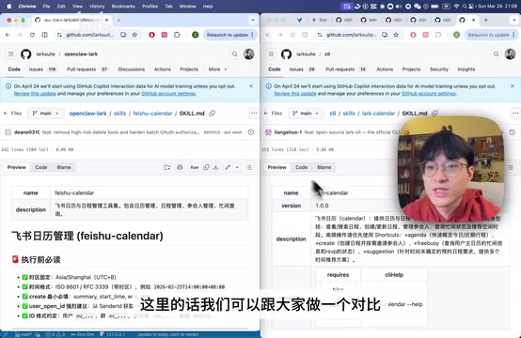Screen dimensions: 521x338
Task: Reload the openclaw-lark page
Action: point(32,35)
